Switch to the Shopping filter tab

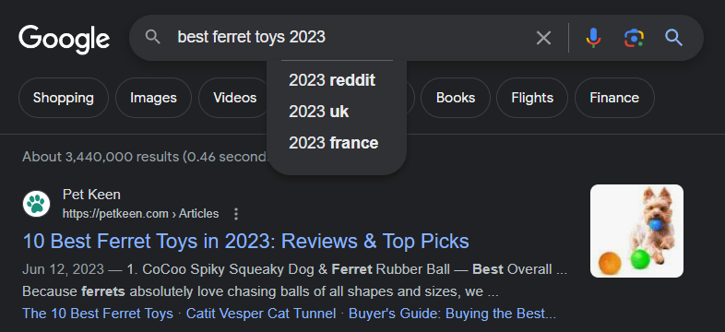point(64,98)
